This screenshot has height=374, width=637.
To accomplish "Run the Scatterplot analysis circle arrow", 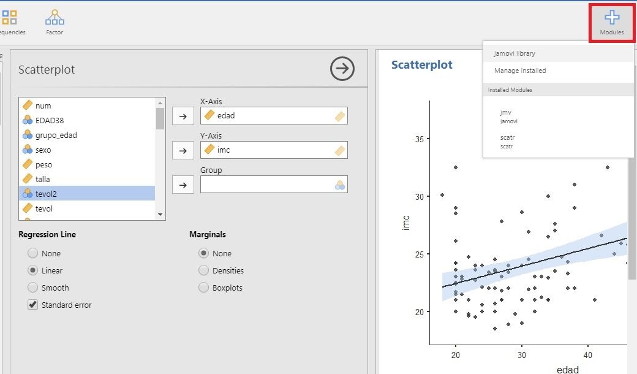I will (342, 69).
